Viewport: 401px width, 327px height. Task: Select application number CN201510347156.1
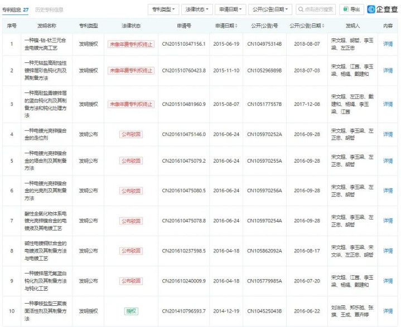pyautogui.click(x=183, y=44)
